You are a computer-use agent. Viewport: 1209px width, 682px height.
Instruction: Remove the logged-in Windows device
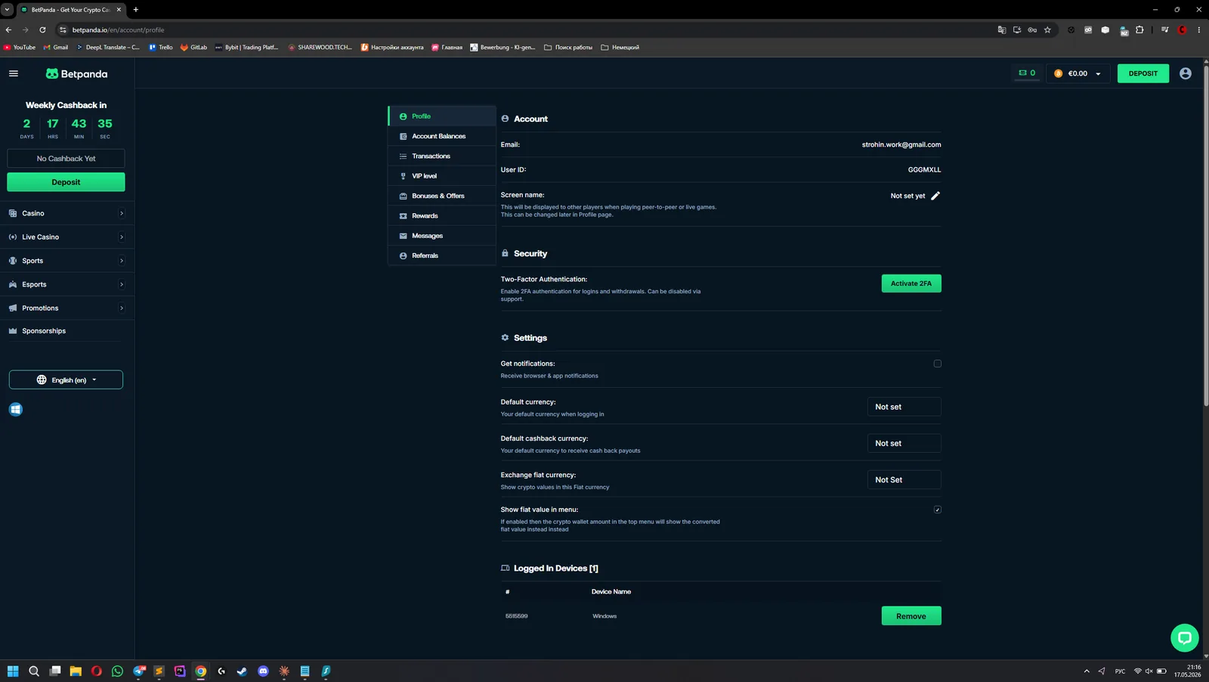pos(911,616)
